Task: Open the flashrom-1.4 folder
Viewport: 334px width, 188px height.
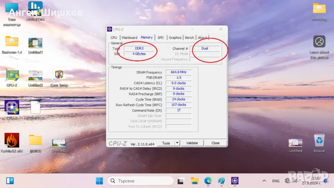Action: 12,43
